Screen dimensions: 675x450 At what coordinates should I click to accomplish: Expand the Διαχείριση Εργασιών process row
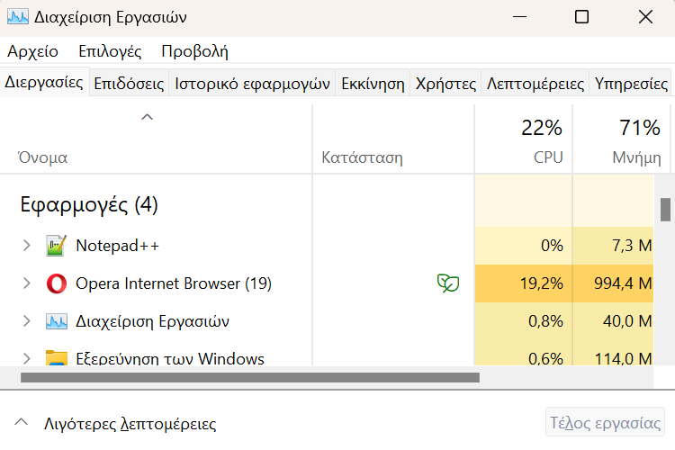tap(27, 321)
